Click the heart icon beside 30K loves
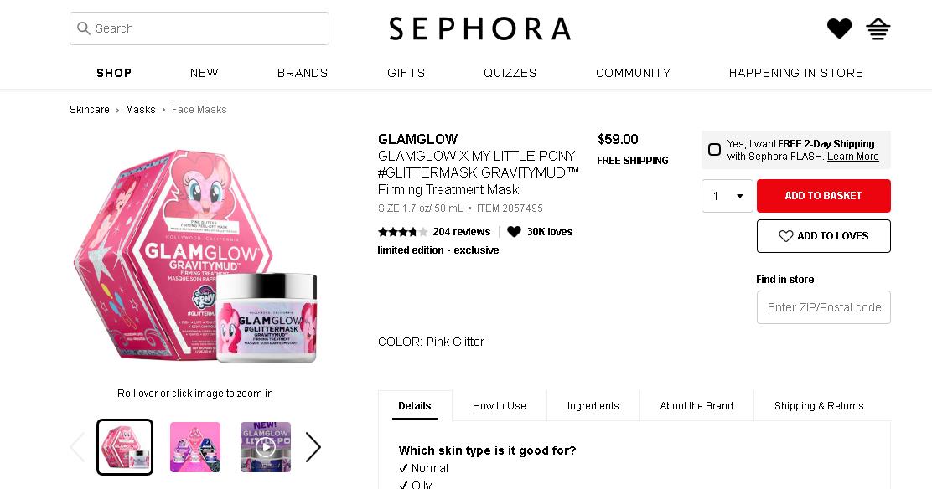This screenshot has width=932, height=489. click(514, 232)
